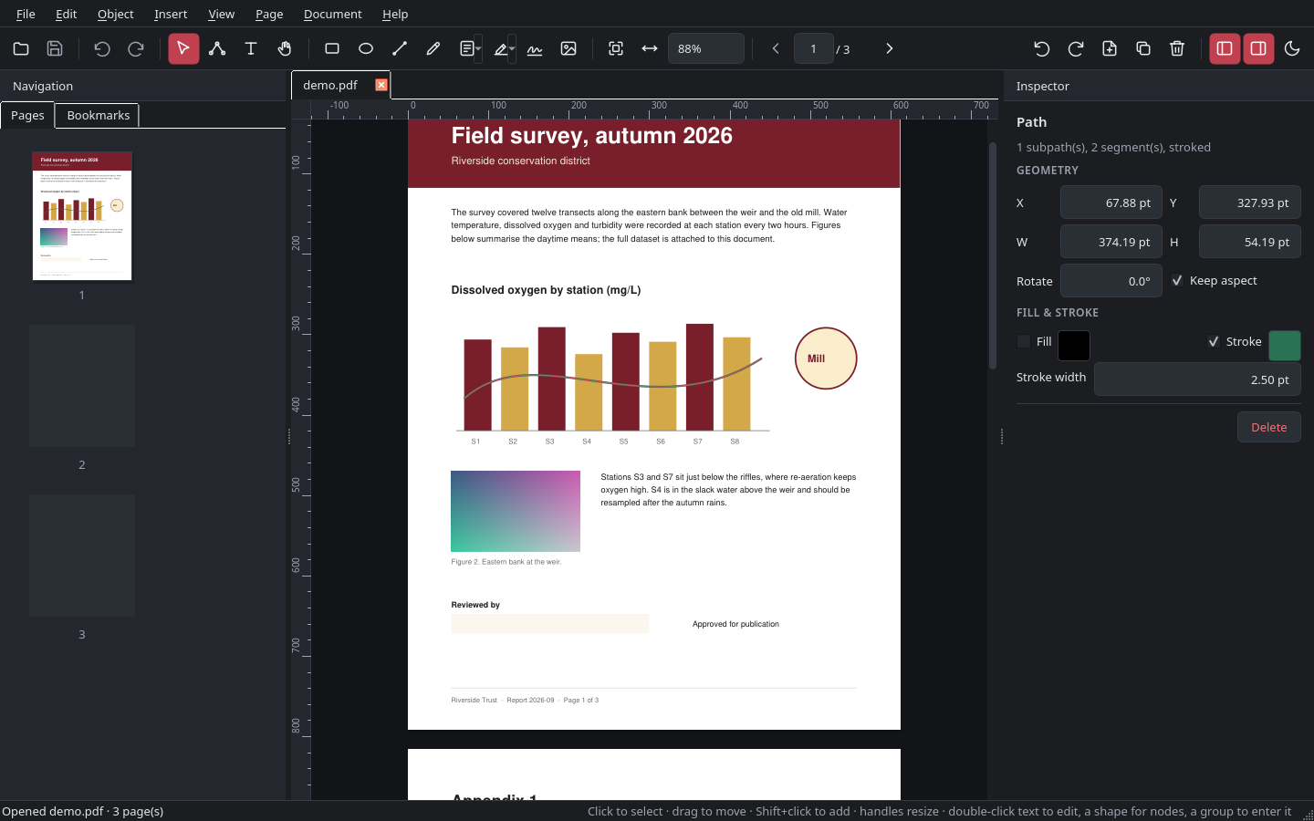This screenshot has height=821, width=1314.
Task: Click the Duplicate page icon
Action: (x=1143, y=48)
